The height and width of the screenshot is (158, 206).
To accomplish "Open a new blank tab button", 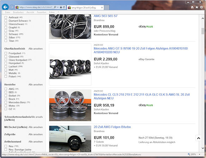I will coord(107,8).
